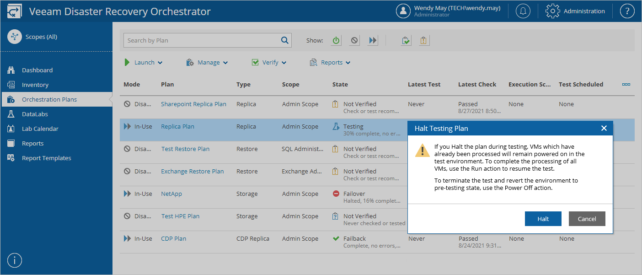
Task: Click the Wendy May username text
Action: point(457,8)
